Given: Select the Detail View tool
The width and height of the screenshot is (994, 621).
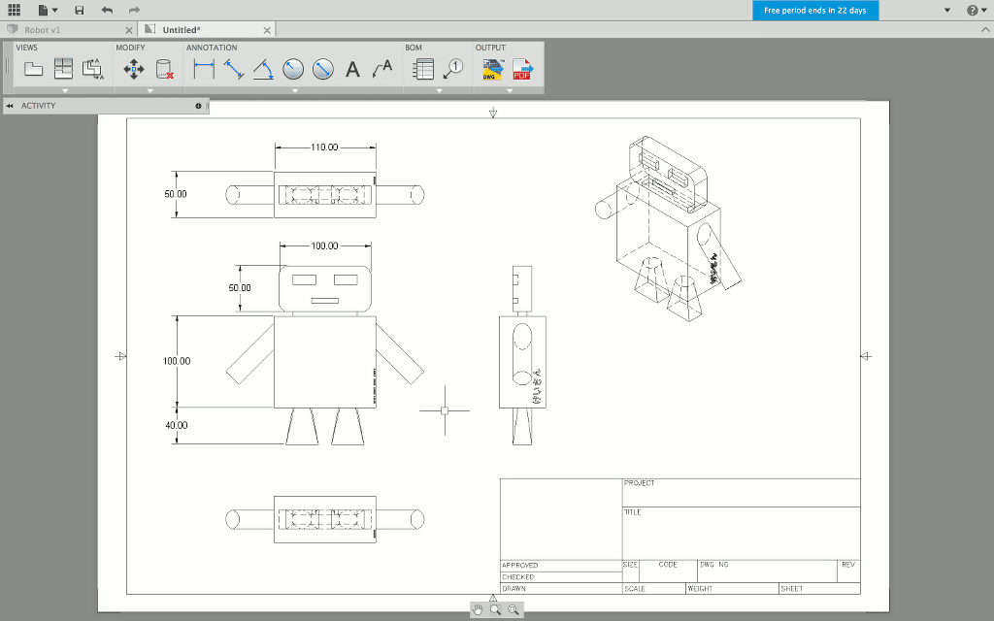Looking at the screenshot, I should click(x=93, y=69).
